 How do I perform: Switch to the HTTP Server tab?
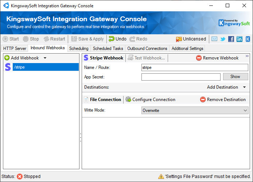pyautogui.click(x=15, y=49)
